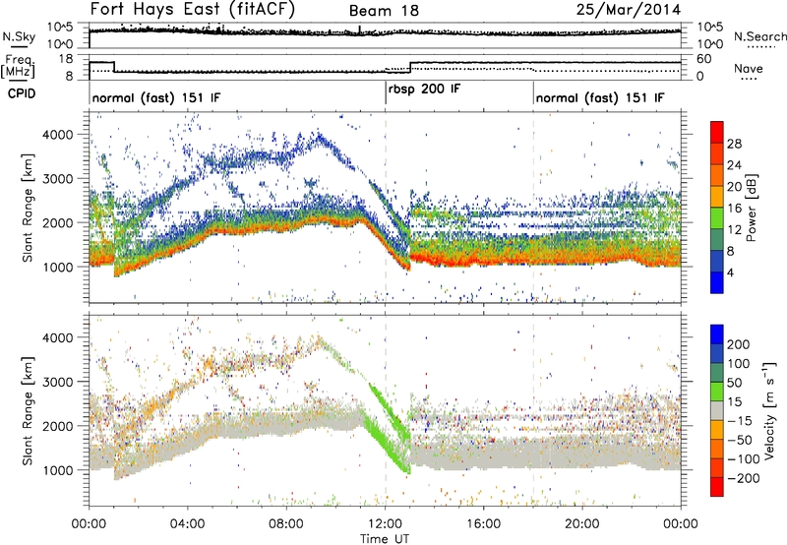Click the '4000' tick of the power panel
This screenshot has width=787, height=545.
(x=57, y=135)
